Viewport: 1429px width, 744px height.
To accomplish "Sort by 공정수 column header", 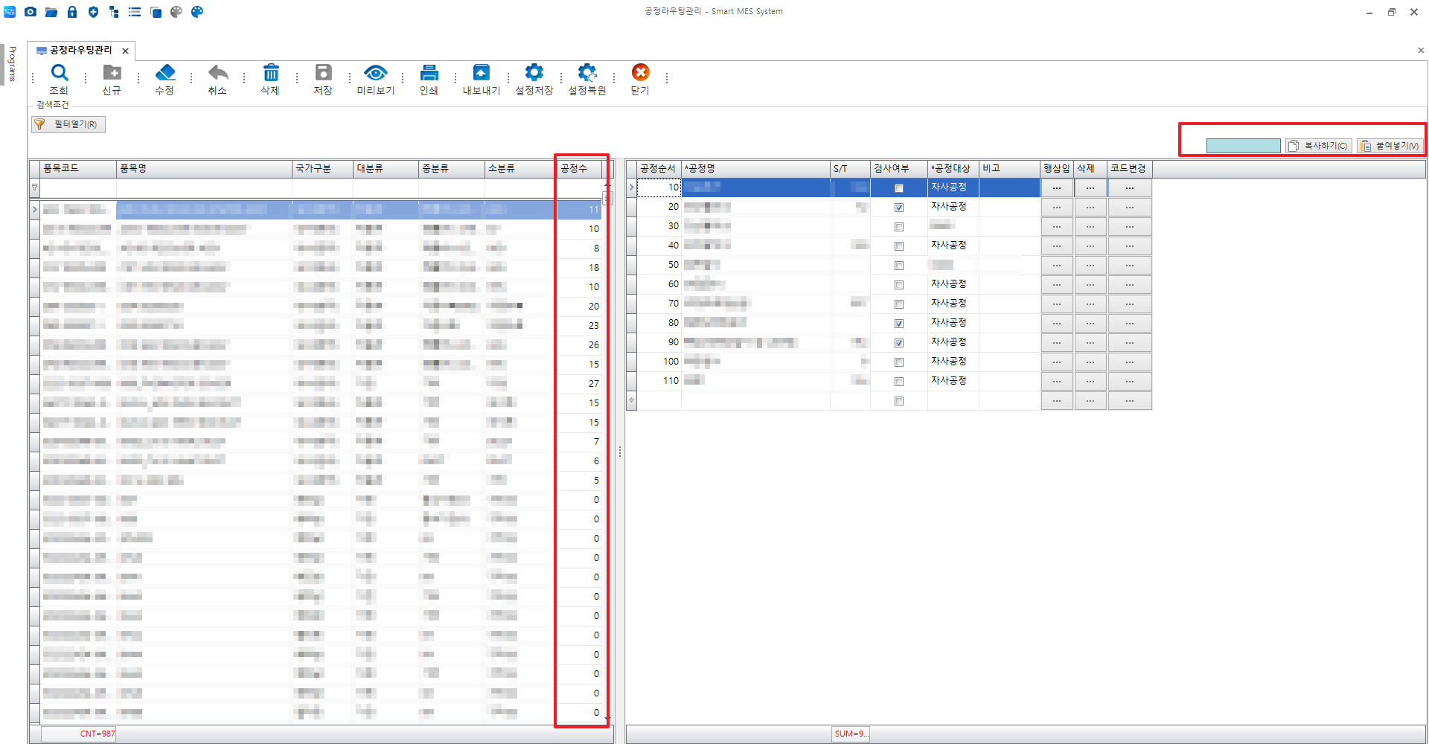I will pos(579,168).
